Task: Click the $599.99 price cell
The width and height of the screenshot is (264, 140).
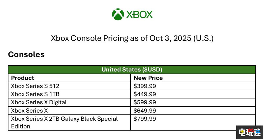Action: coord(145,102)
